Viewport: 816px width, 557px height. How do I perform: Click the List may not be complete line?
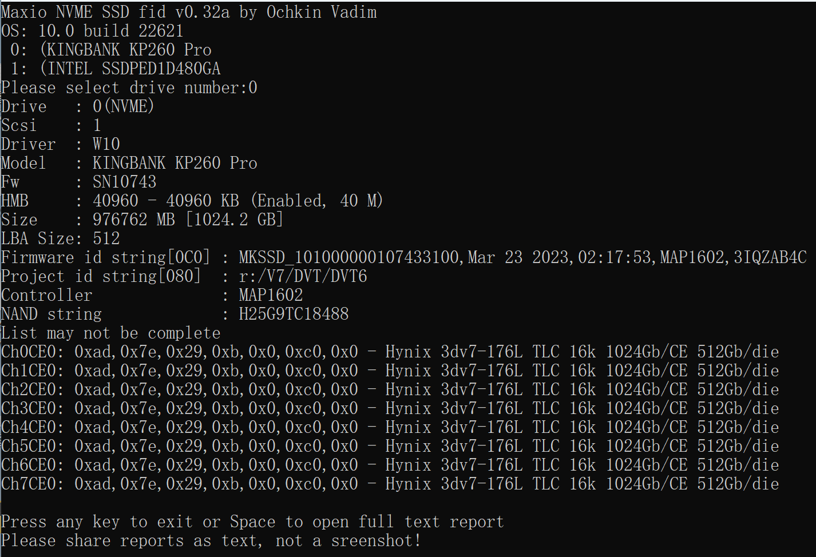point(110,333)
